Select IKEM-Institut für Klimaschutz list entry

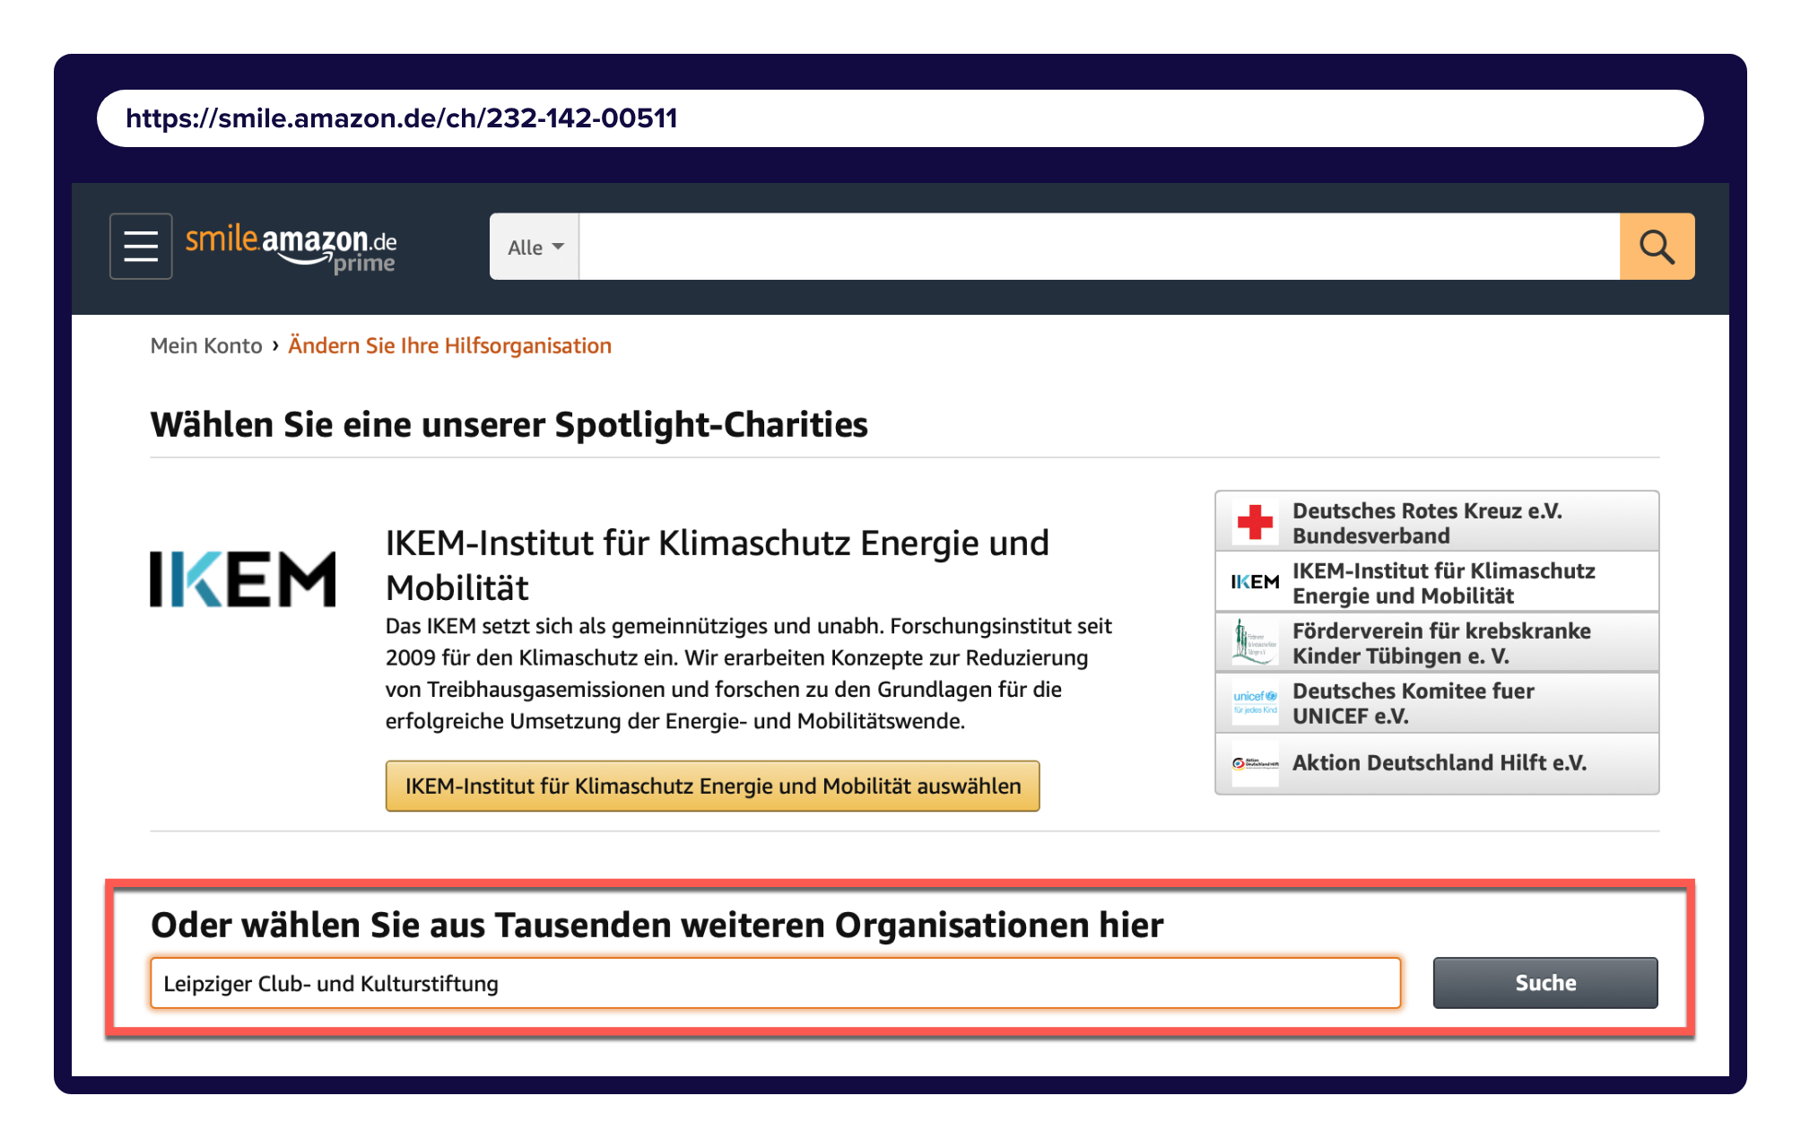pyautogui.click(x=1437, y=582)
